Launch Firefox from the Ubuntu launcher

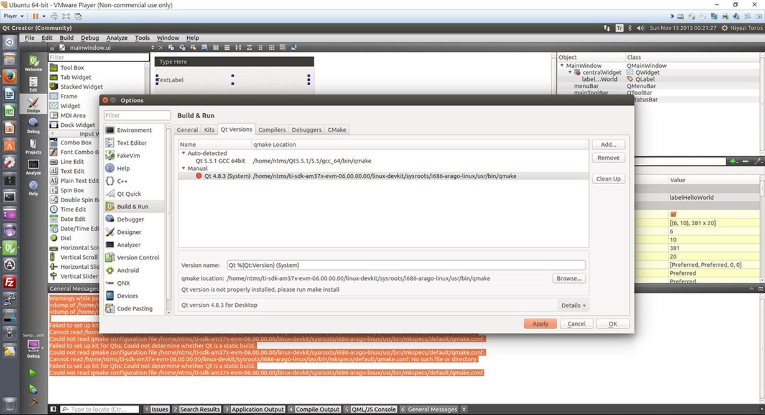[9, 77]
